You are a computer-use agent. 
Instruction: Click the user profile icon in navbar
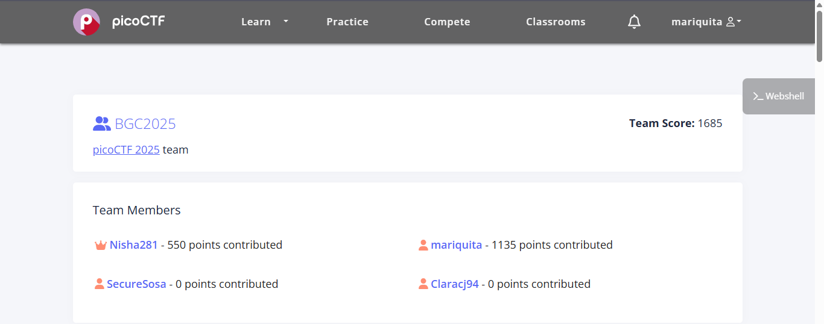(731, 22)
